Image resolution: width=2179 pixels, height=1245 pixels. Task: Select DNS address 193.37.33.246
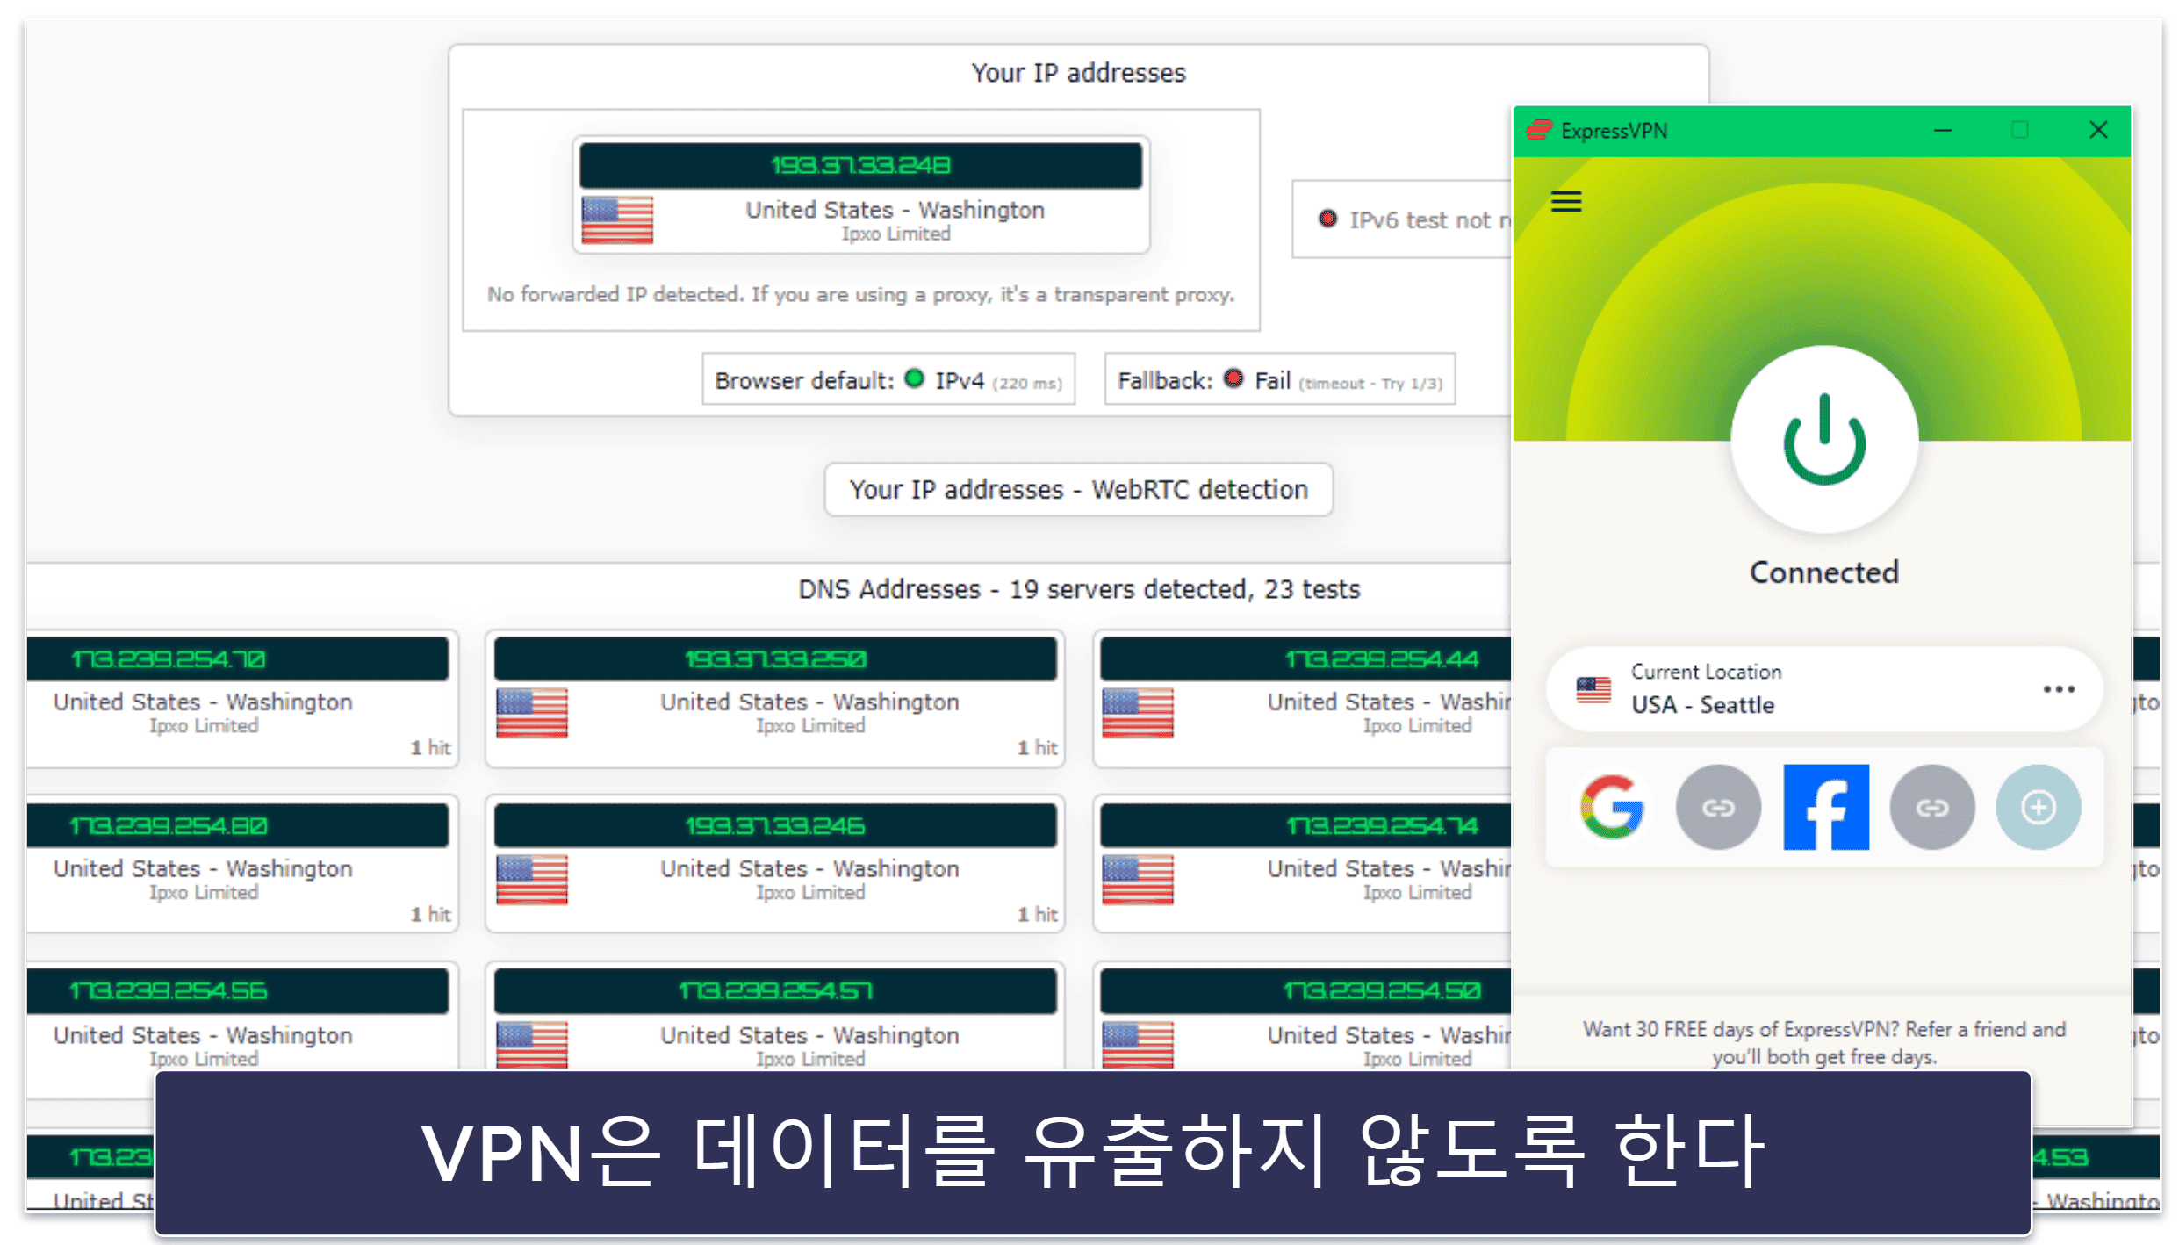coord(775,825)
